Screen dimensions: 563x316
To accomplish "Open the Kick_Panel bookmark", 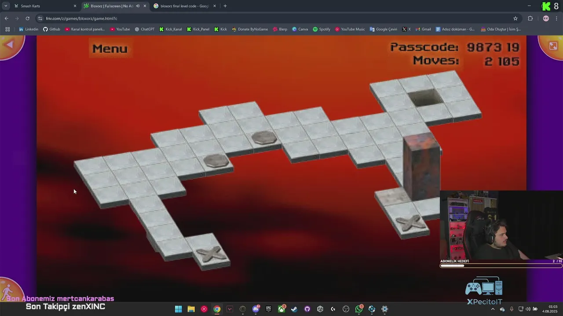I will click(198, 29).
